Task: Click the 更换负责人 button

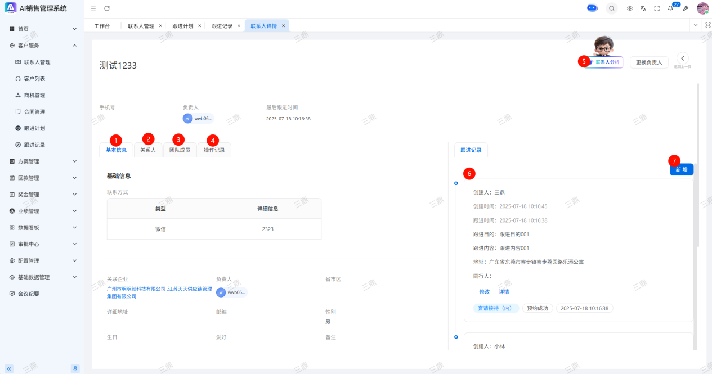Action: [x=649, y=62]
